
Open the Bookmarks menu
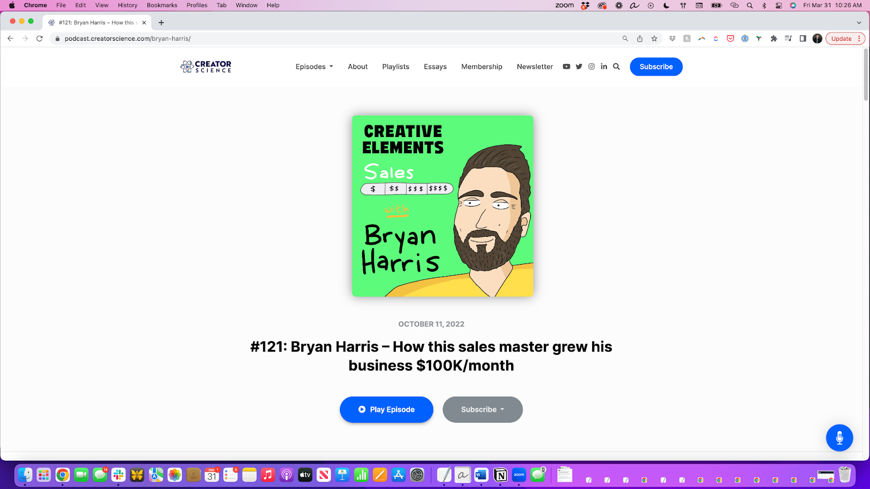162,5
